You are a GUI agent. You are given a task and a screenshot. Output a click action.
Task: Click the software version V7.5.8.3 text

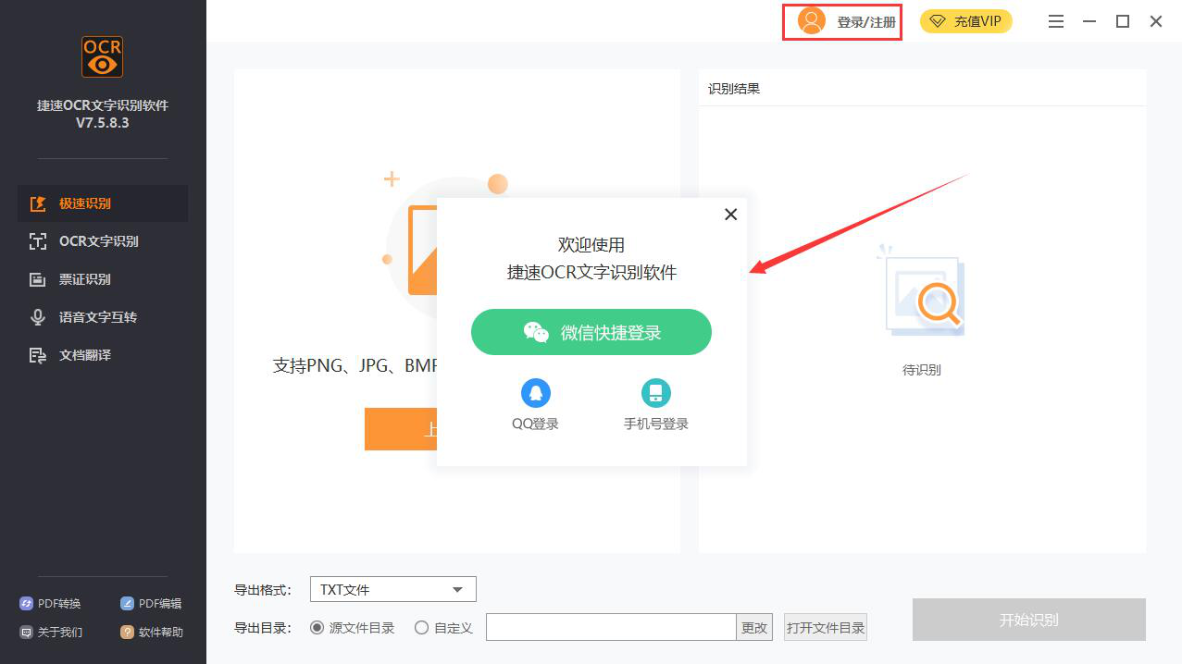[x=103, y=123]
